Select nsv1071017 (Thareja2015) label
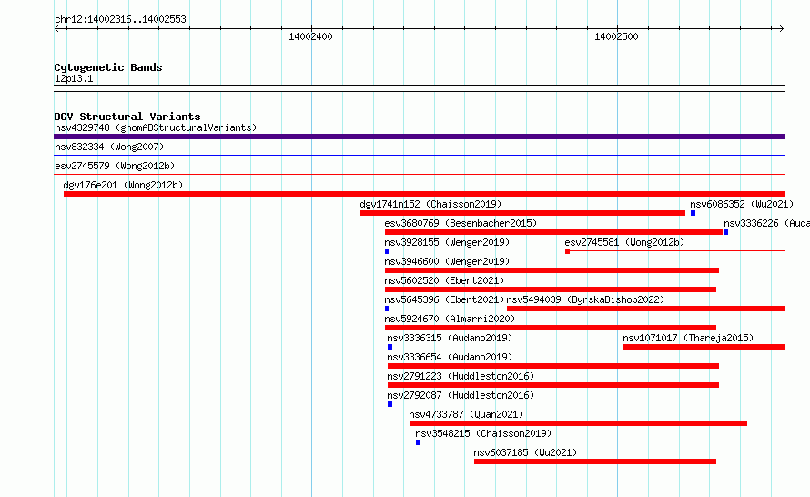The height and width of the screenshot is (497, 810). [x=688, y=338]
